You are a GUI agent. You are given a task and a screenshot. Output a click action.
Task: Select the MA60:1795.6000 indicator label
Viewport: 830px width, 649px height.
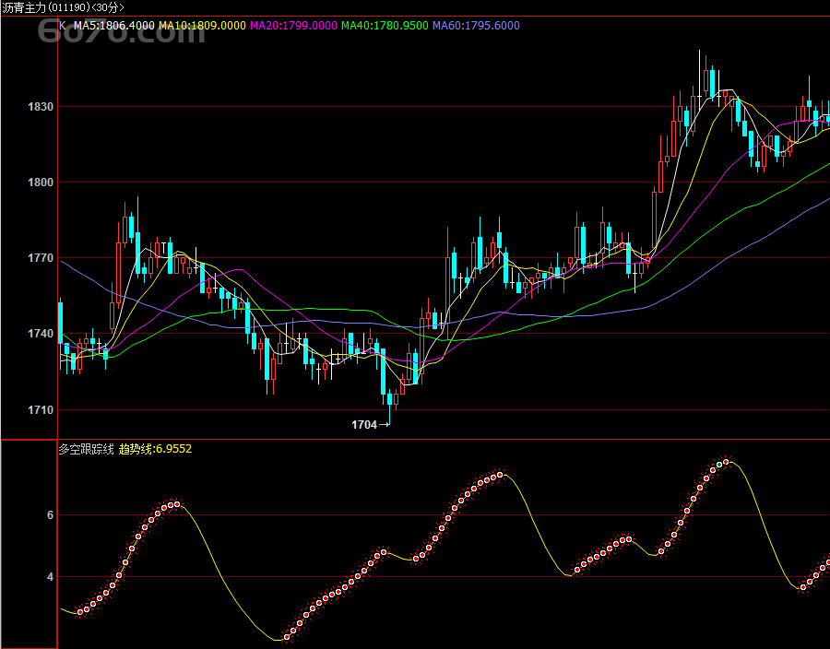[x=476, y=26]
